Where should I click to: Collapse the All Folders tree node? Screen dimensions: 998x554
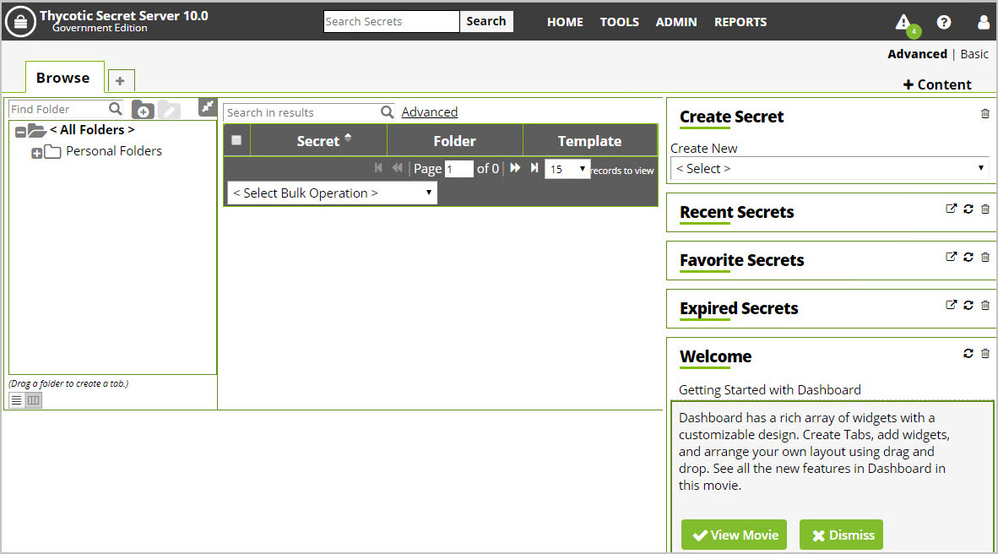20,132
